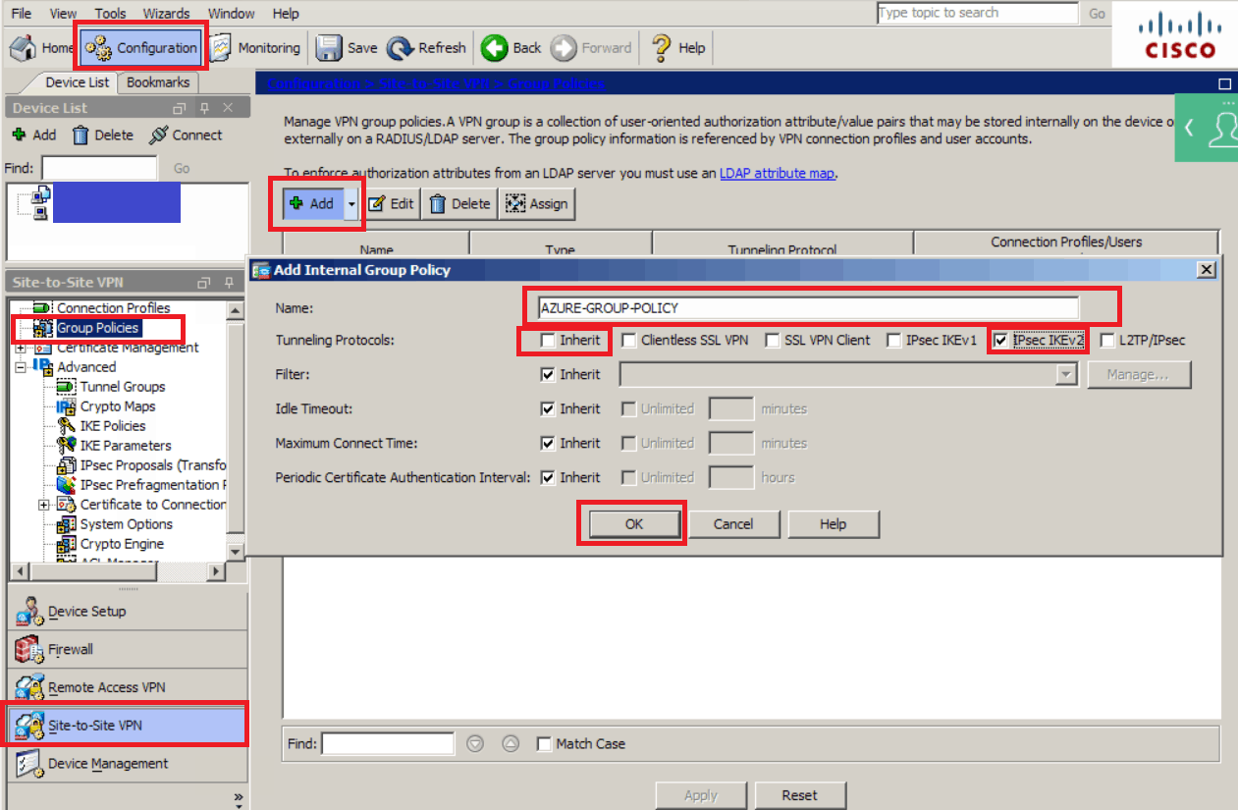The width and height of the screenshot is (1238, 810).
Task: Toggle Idle Timeout Inherit checkbox
Action: 548,408
